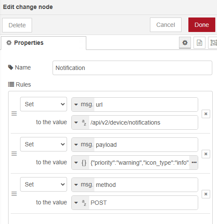
Task: Remove the msg.url rule
Action: click(x=206, y=114)
